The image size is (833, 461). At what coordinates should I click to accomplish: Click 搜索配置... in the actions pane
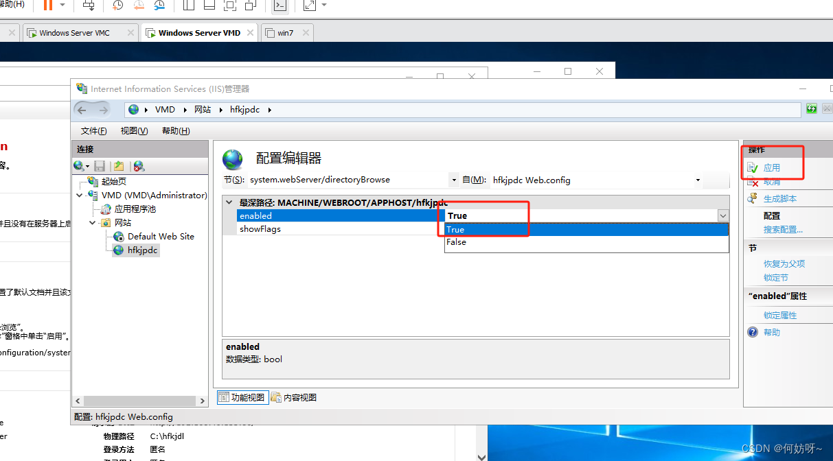click(x=783, y=230)
